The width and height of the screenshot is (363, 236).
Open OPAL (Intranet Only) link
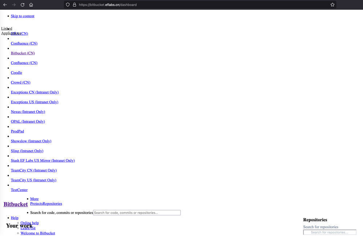(28, 121)
